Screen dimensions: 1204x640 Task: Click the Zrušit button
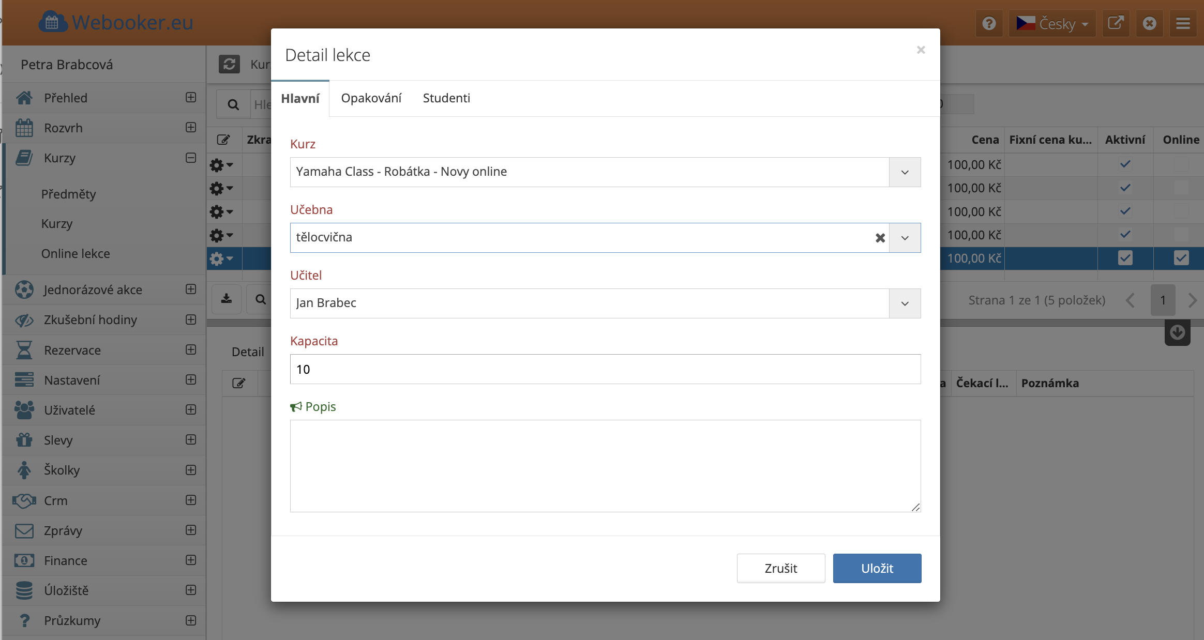coord(780,568)
